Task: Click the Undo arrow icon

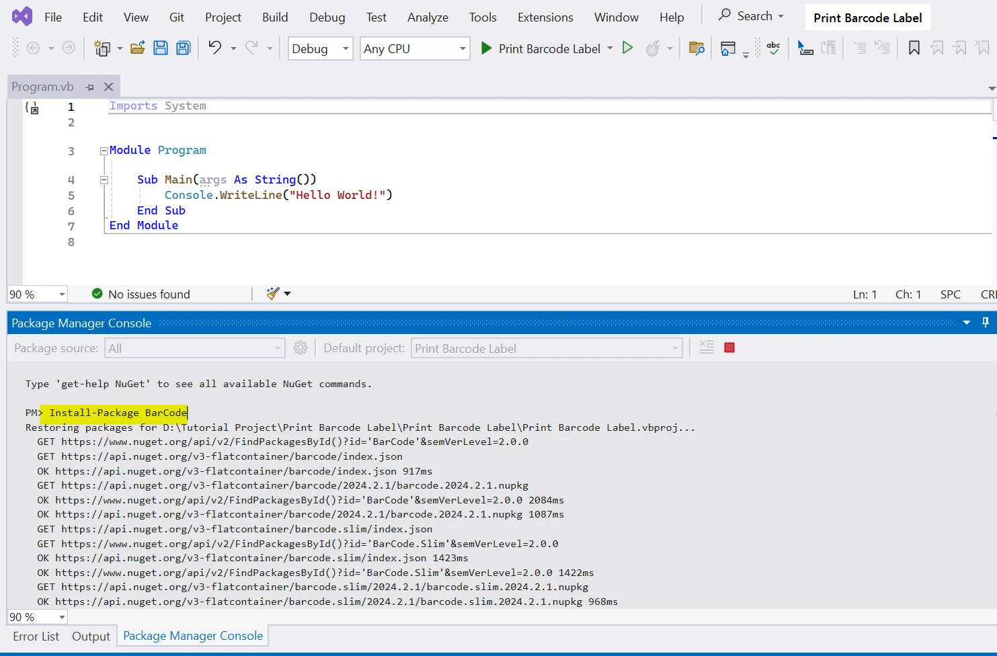Action: point(214,48)
